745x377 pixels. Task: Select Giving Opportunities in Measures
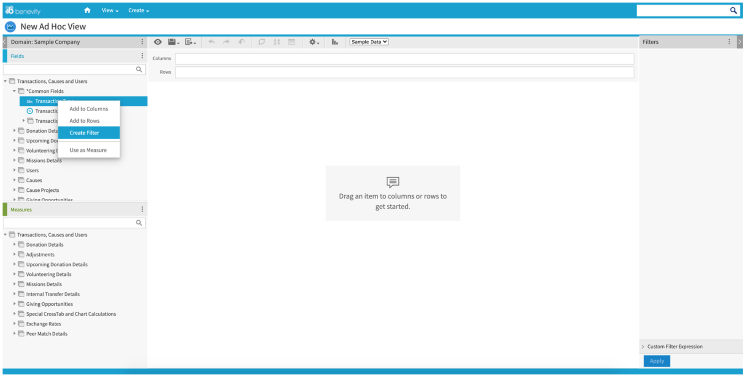50,304
